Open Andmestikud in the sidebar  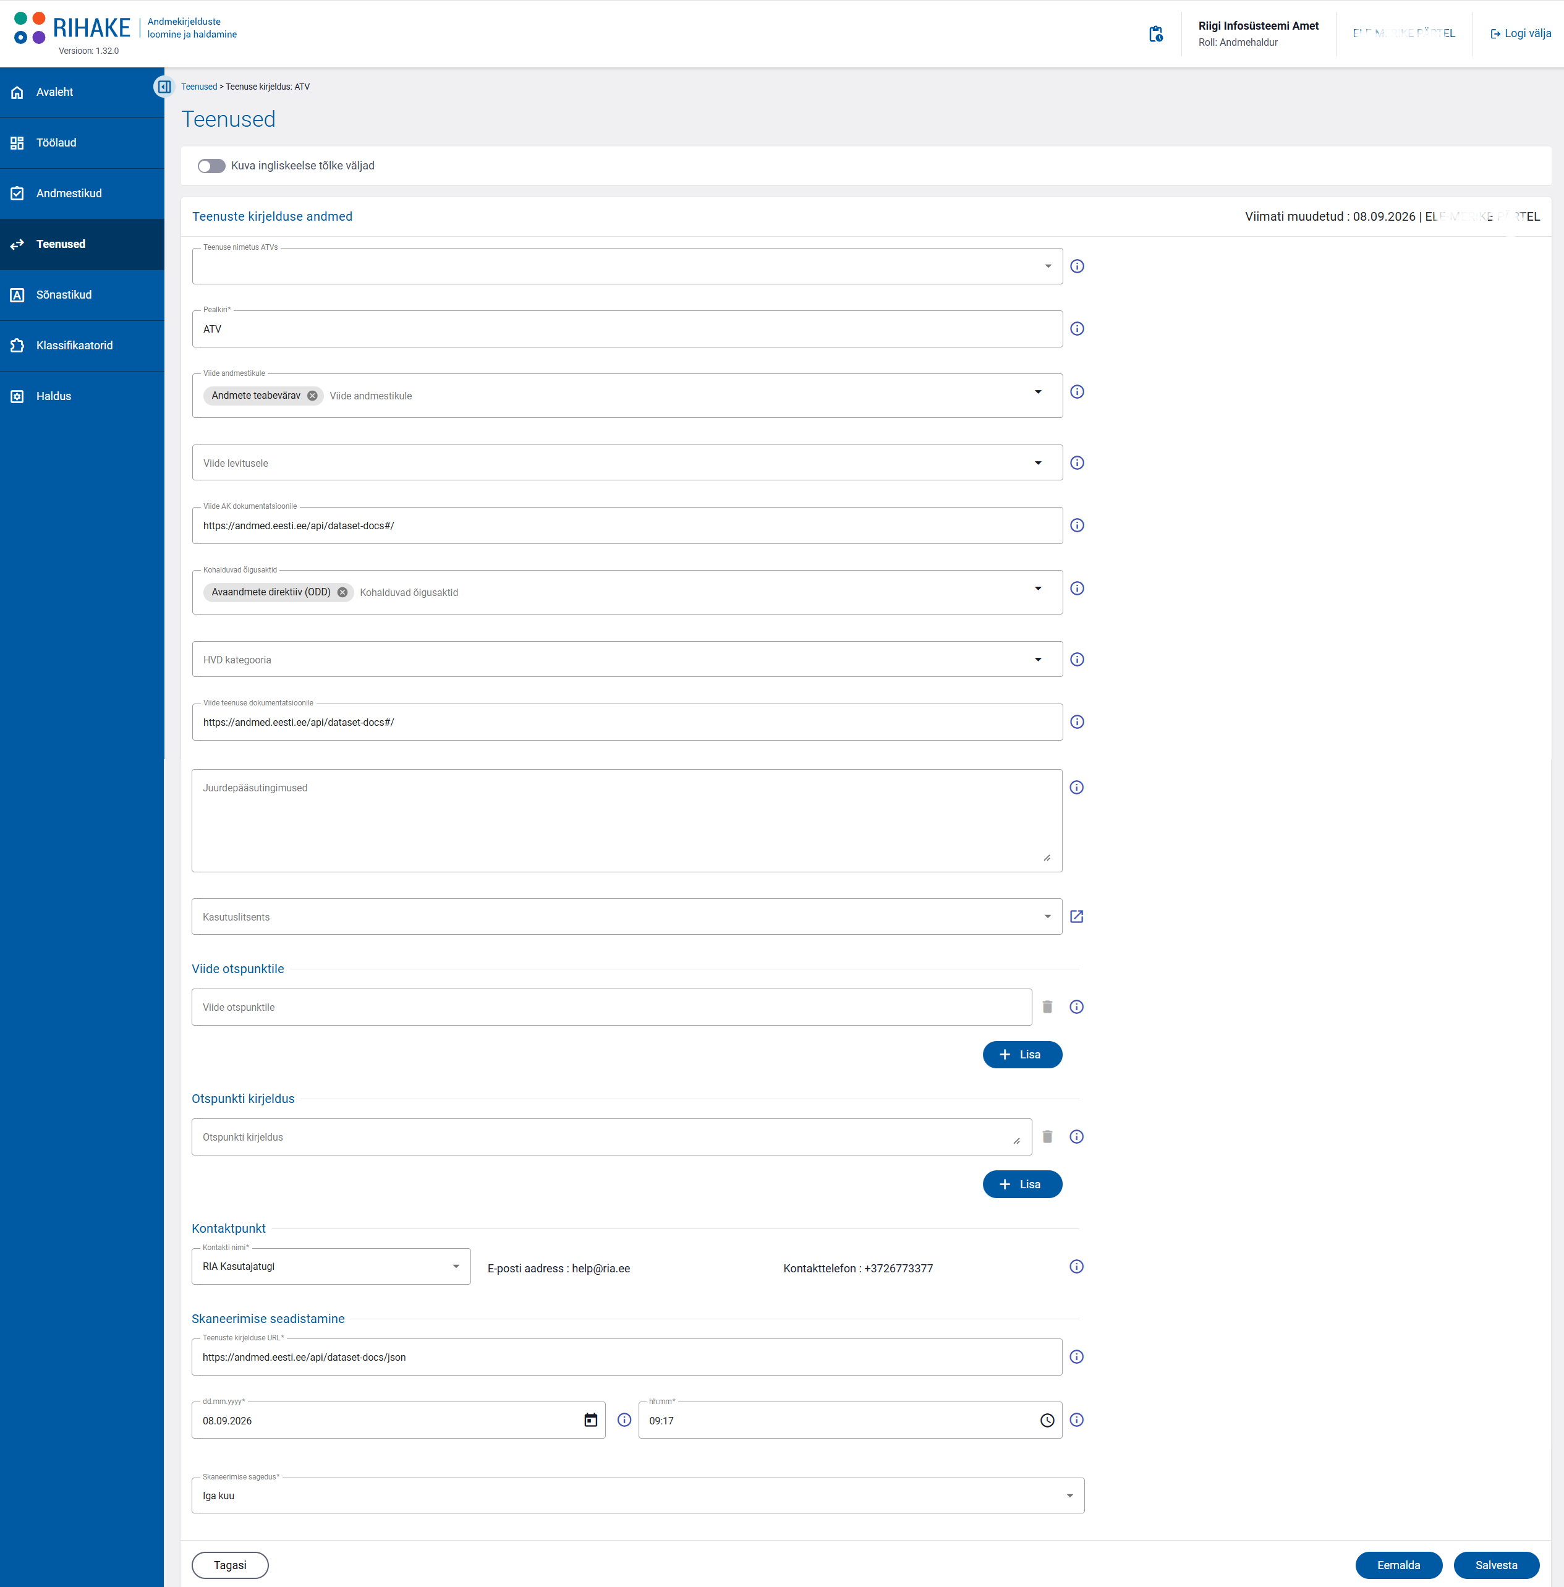82,193
